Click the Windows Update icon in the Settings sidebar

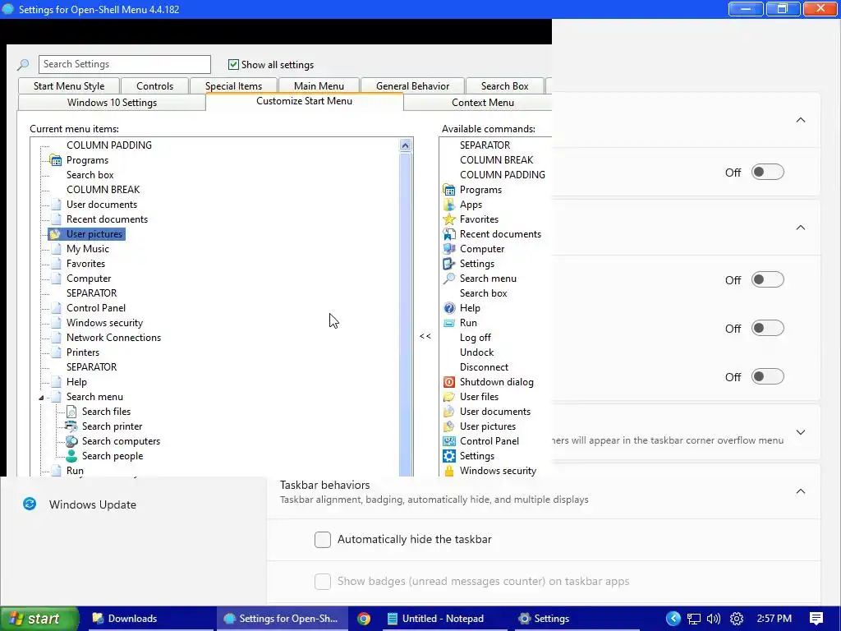tap(30, 504)
